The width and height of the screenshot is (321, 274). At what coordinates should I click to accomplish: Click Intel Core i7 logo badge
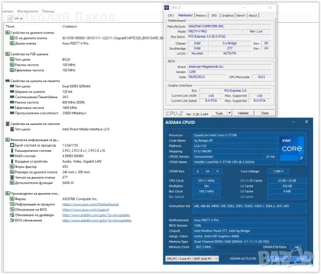tap(292, 149)
